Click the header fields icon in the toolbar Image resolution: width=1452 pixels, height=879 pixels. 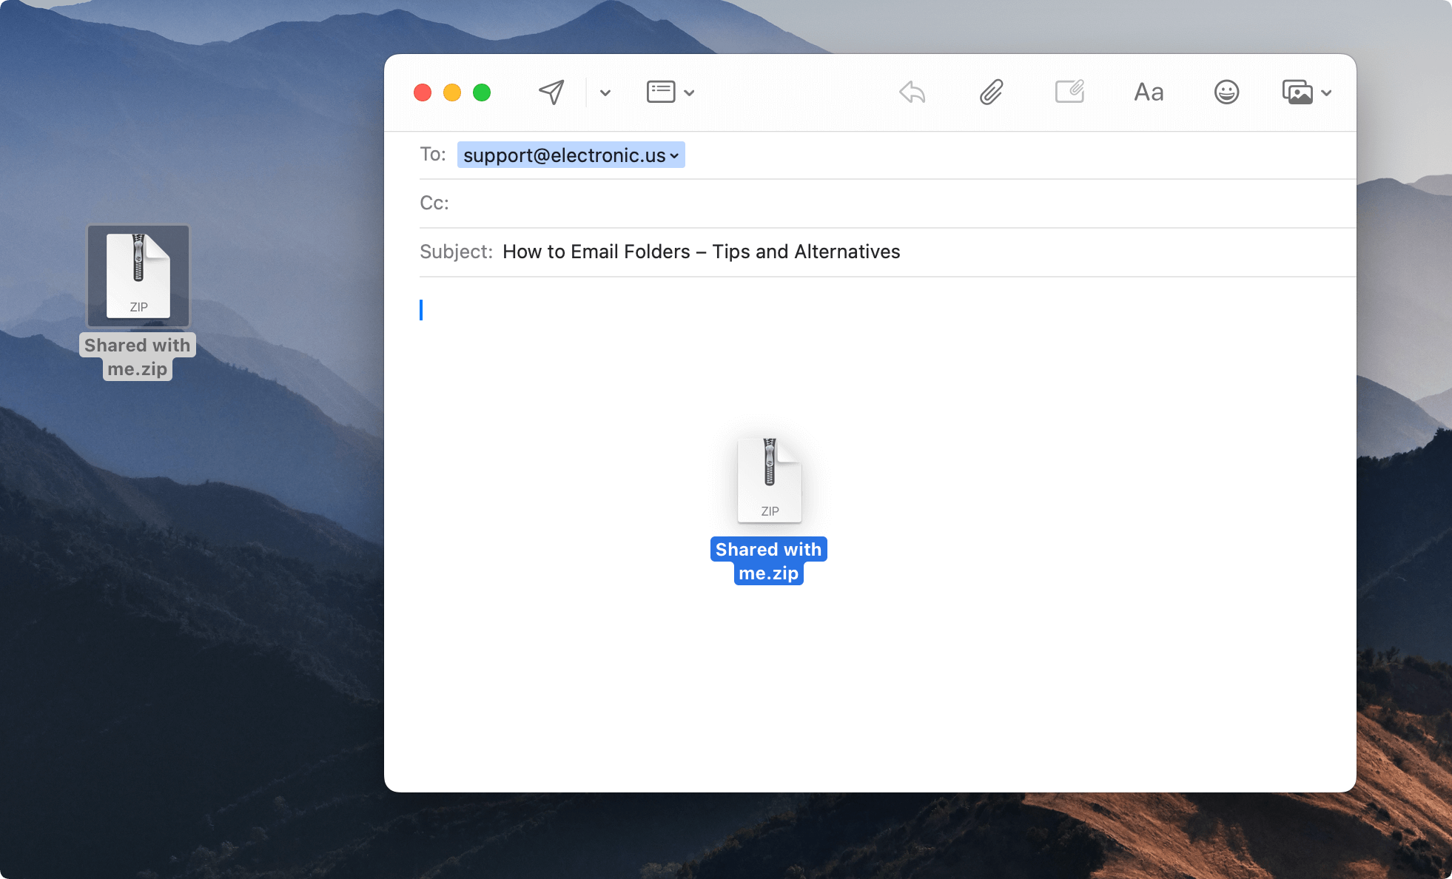659,92
